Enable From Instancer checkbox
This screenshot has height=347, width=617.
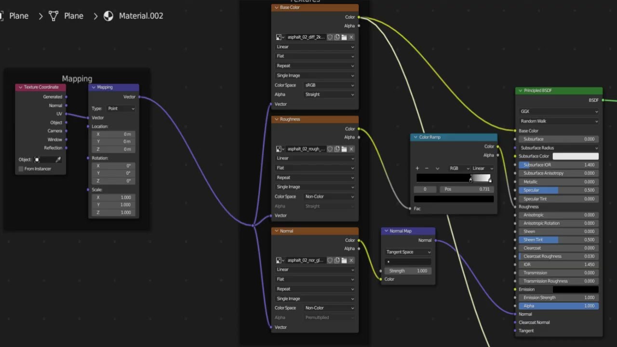pos(21,169)
